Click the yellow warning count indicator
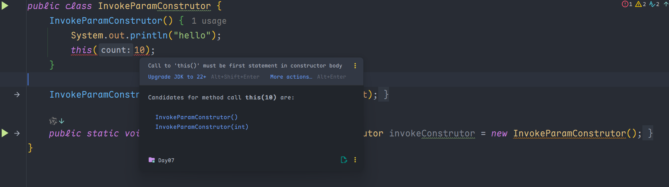 pos(641,4)
